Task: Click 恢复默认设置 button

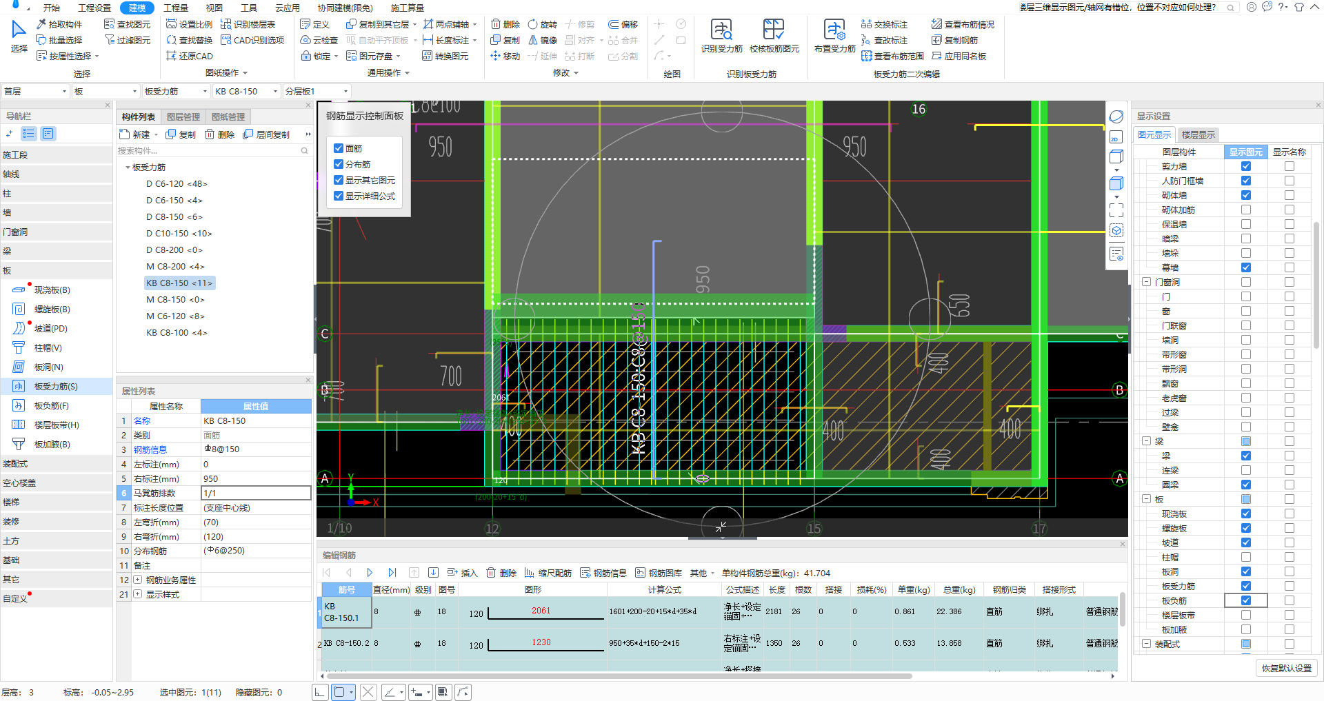Action: point(1287,668)
